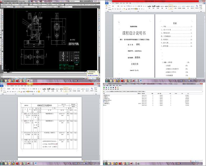
Task: Click the Move arrow icon in 7-Zip toolbar
Action: pyautogui.click(x=113, y=88)
